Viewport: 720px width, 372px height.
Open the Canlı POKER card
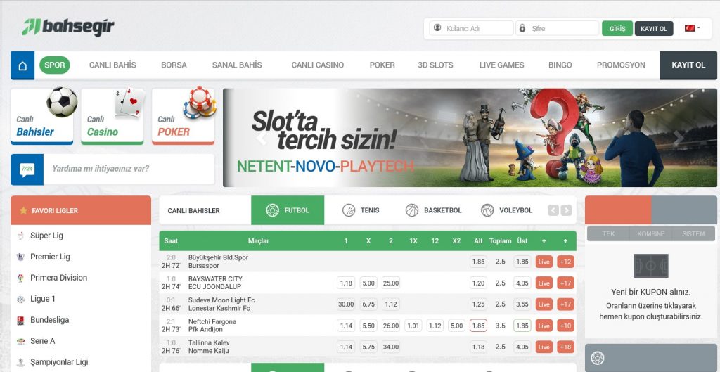184,116
